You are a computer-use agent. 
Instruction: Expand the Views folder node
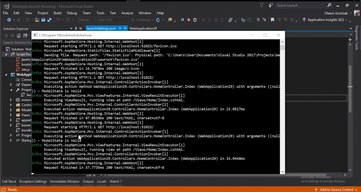(x=11, y=115)
